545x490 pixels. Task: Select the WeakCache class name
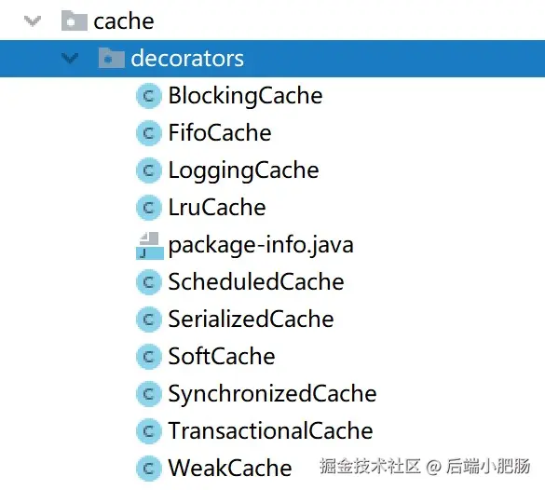tap(230, 468)
